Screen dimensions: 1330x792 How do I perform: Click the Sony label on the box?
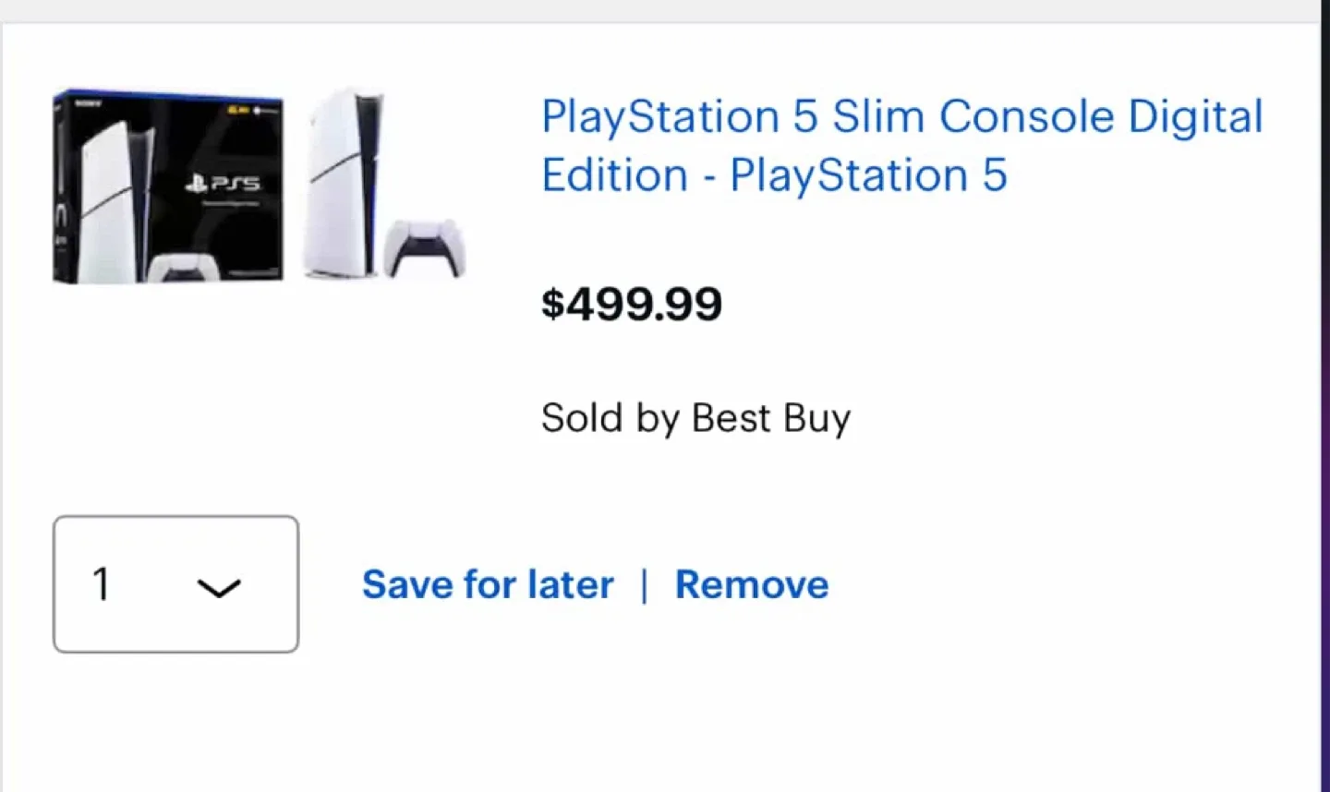coord(88,102)
